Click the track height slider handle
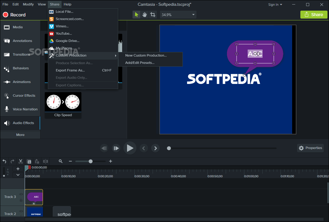Image resolution: width=329 pixels, height=222 pixels. (4, 176)
